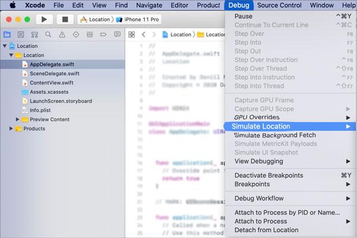This screenshot has height=238, width=357.
Task: Choose Deactivate Breakpoints
Action: (x=290, y=175)
